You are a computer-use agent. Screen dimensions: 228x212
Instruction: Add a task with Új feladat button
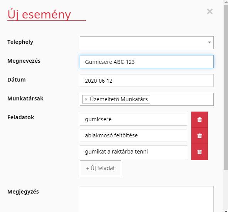coord(100,168)
